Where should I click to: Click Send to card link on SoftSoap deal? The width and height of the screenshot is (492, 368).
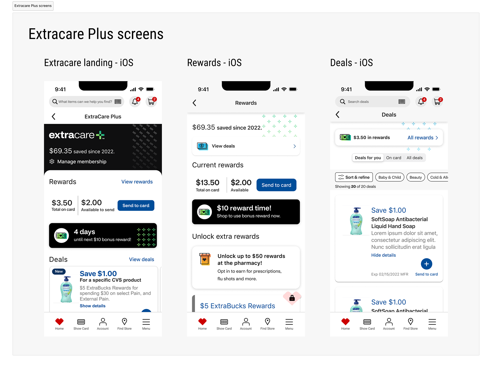coord(426,274)
